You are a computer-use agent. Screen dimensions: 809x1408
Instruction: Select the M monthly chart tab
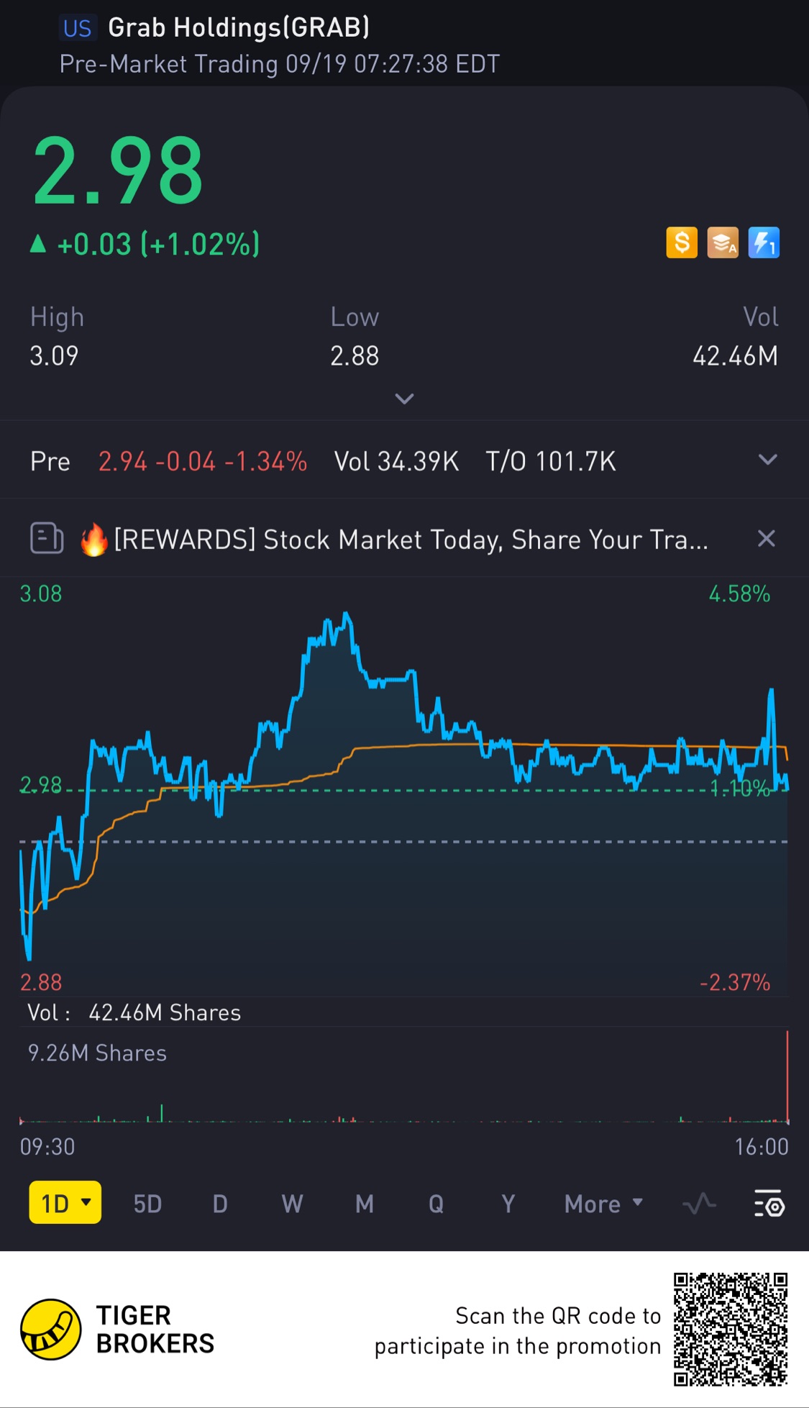[x=365, y=1204]
